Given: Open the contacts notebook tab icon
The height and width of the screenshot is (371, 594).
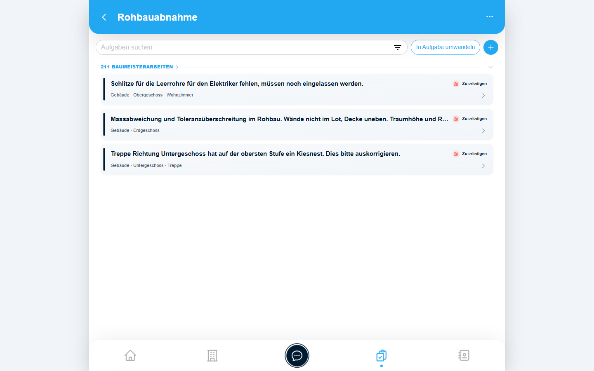Looking at the screenshot, I should (464, 355).
